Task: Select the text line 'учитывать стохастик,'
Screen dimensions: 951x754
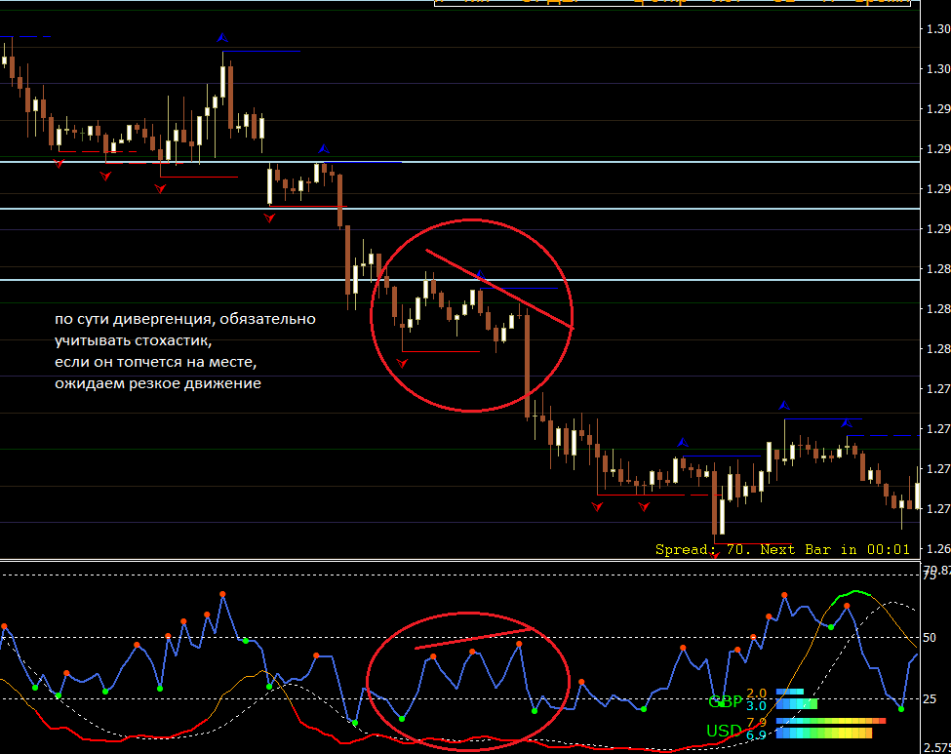Action: pyautogui.click(x=134, y=340)
